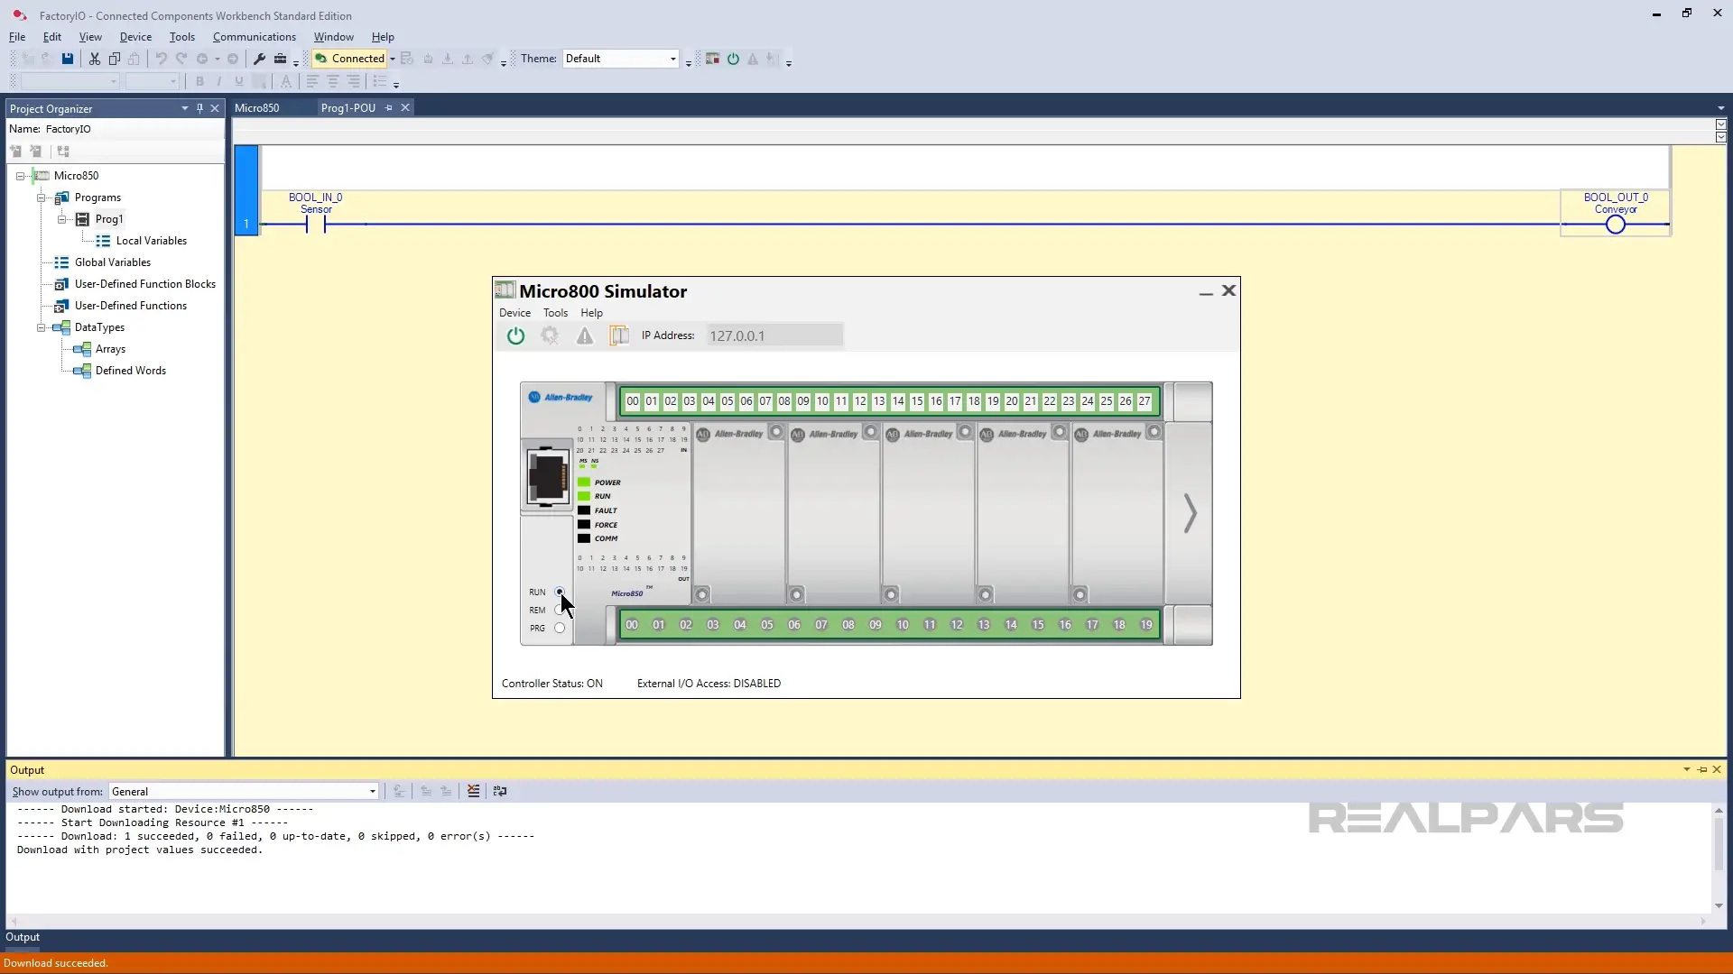
Task: Clear all output with the red-lined list icon
Action: click(473, 791)
